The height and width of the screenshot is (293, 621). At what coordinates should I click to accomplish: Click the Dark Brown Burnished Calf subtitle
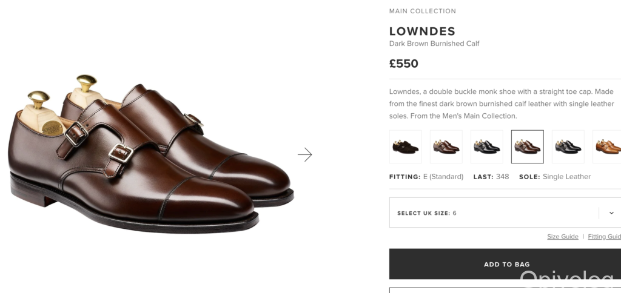(x=434, y=44)
